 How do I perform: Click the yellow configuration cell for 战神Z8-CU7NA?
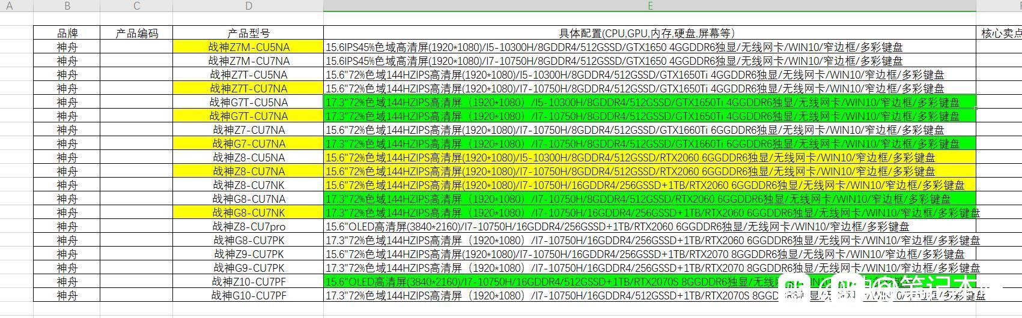pyautogui.click(x=650, y=171)
